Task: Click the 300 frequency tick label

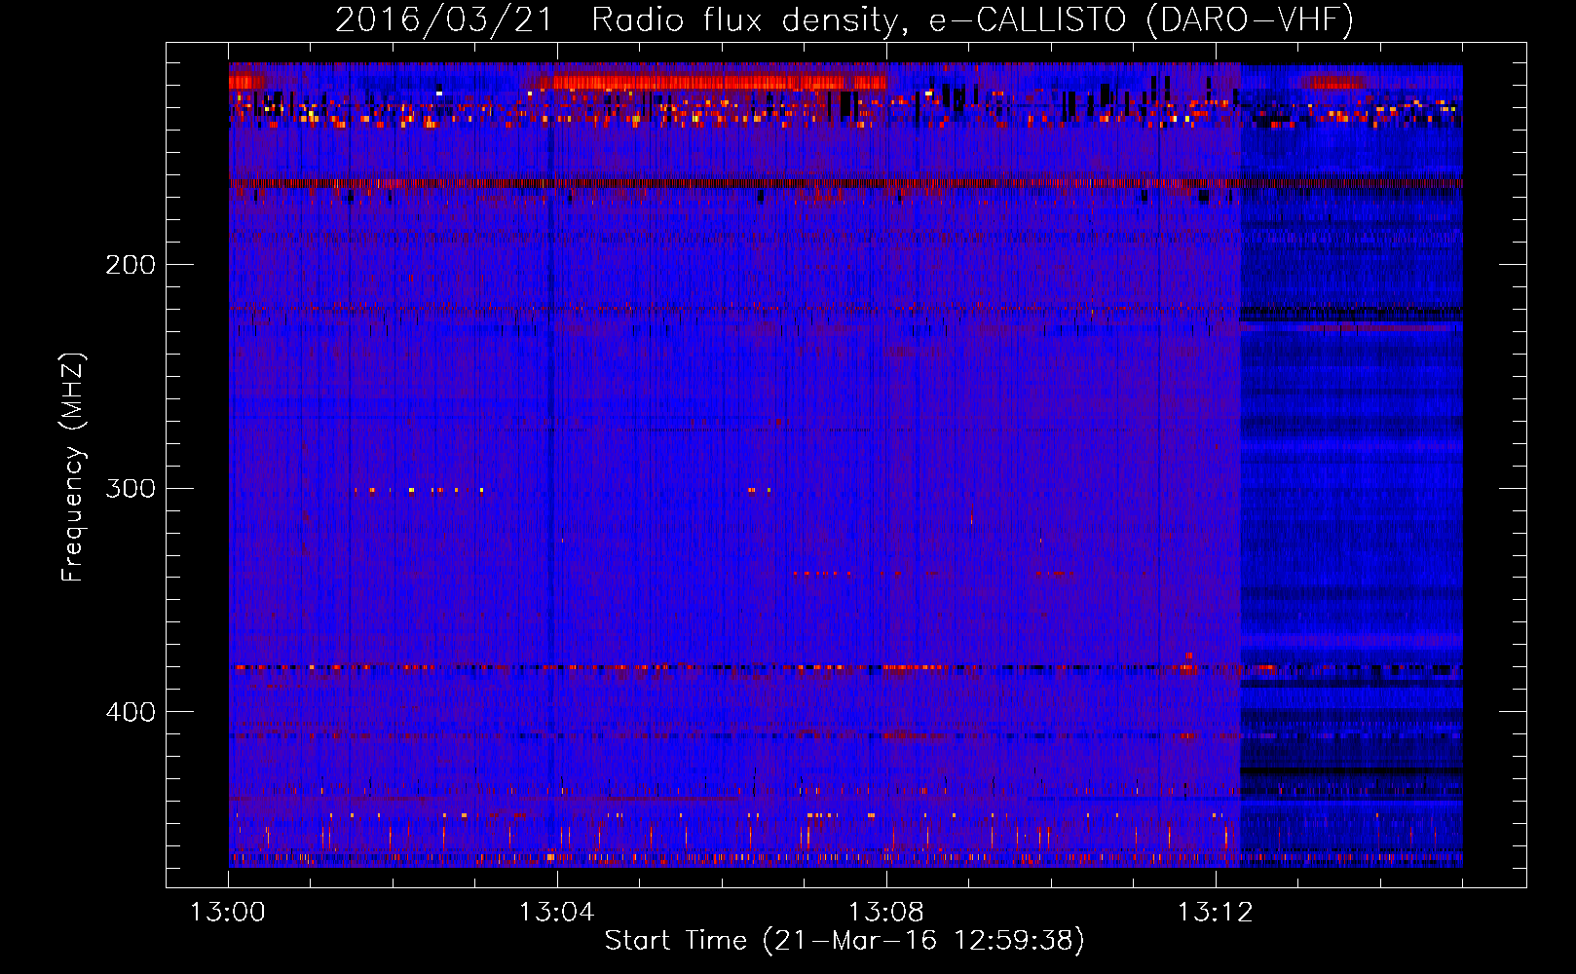Action: [131, 488]
